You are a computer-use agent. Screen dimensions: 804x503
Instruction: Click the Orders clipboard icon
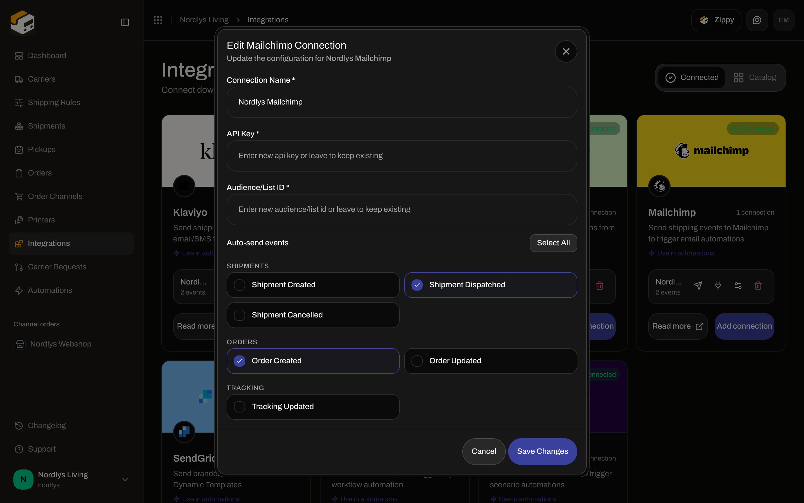pyautogui.click(x=19, y=173)
